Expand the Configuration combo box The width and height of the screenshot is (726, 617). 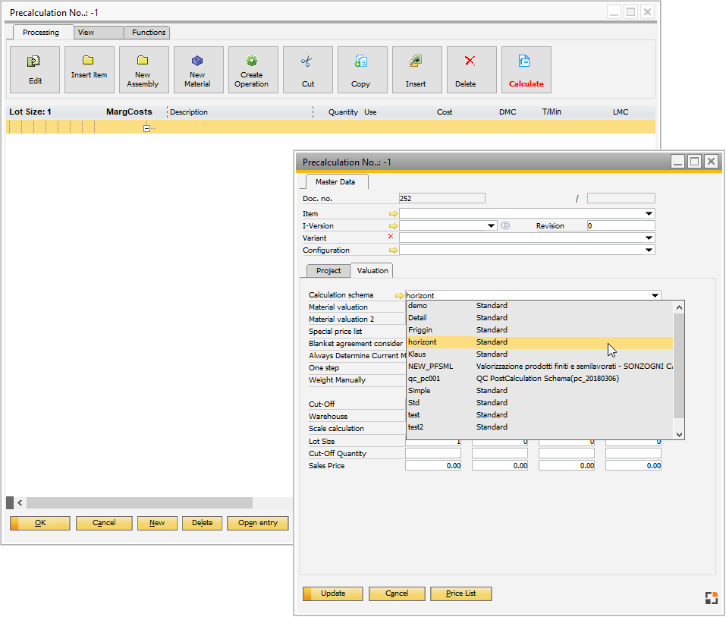click(649, 250)
